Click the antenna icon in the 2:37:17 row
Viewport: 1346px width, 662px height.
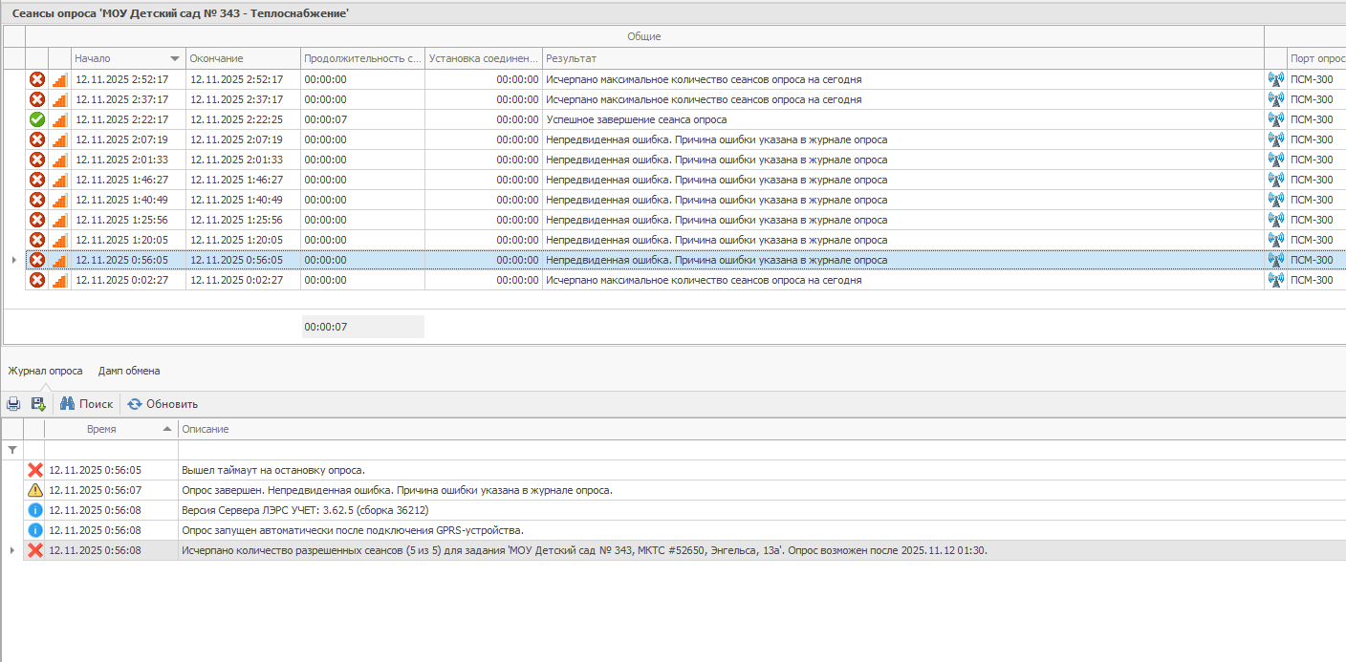click(1275, 99)
